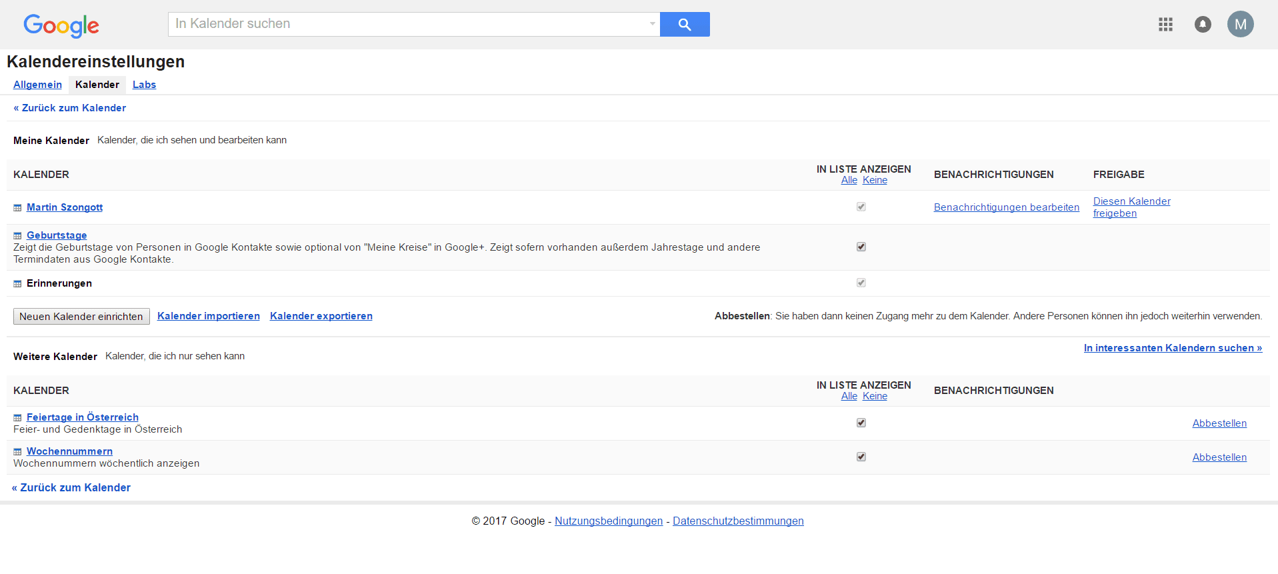Open Geburtstage calendar link
1278x574 pixels.
57,235
